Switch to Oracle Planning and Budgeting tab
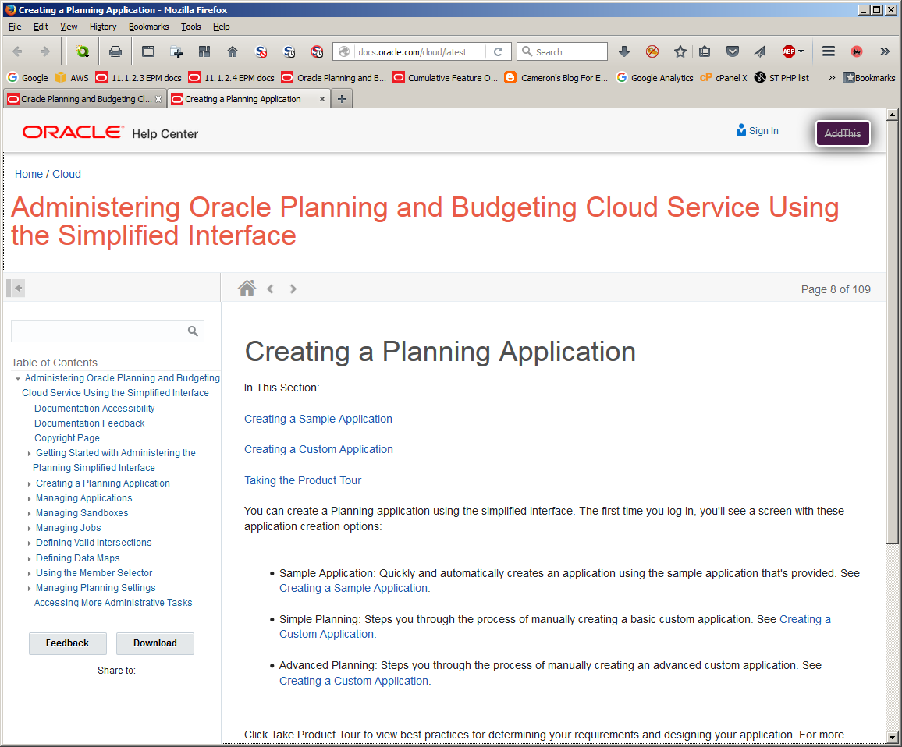Image resolution: width=902 pixels, height=747 pixels. pos(85,99)
